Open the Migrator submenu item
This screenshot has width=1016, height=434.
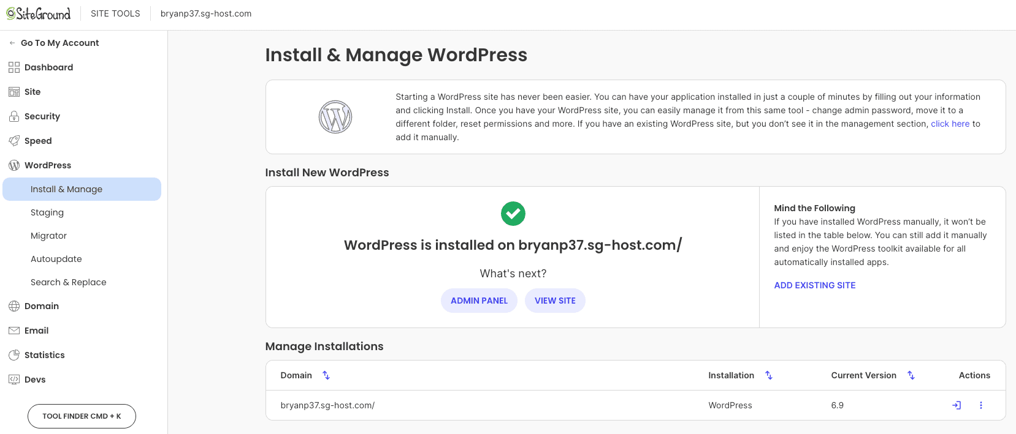(82, 236)
